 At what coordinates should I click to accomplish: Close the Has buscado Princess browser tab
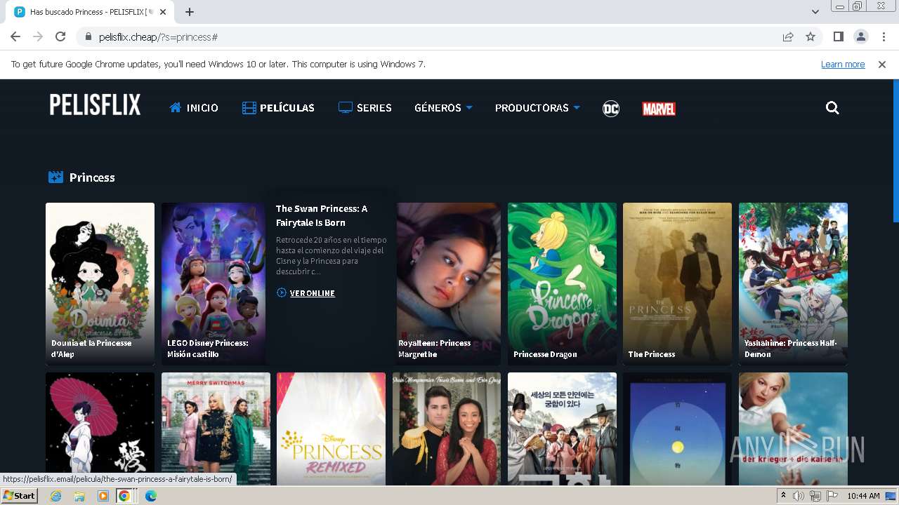click(164, 12)
